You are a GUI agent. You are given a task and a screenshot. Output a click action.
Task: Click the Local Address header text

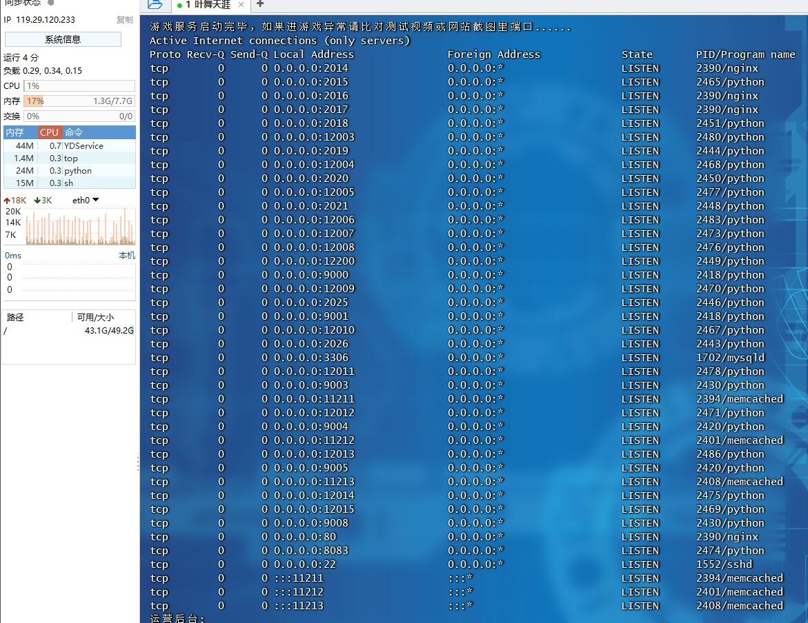pos(314,54)
